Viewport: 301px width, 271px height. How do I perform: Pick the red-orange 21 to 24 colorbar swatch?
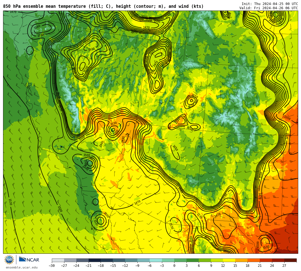point(266,260)
